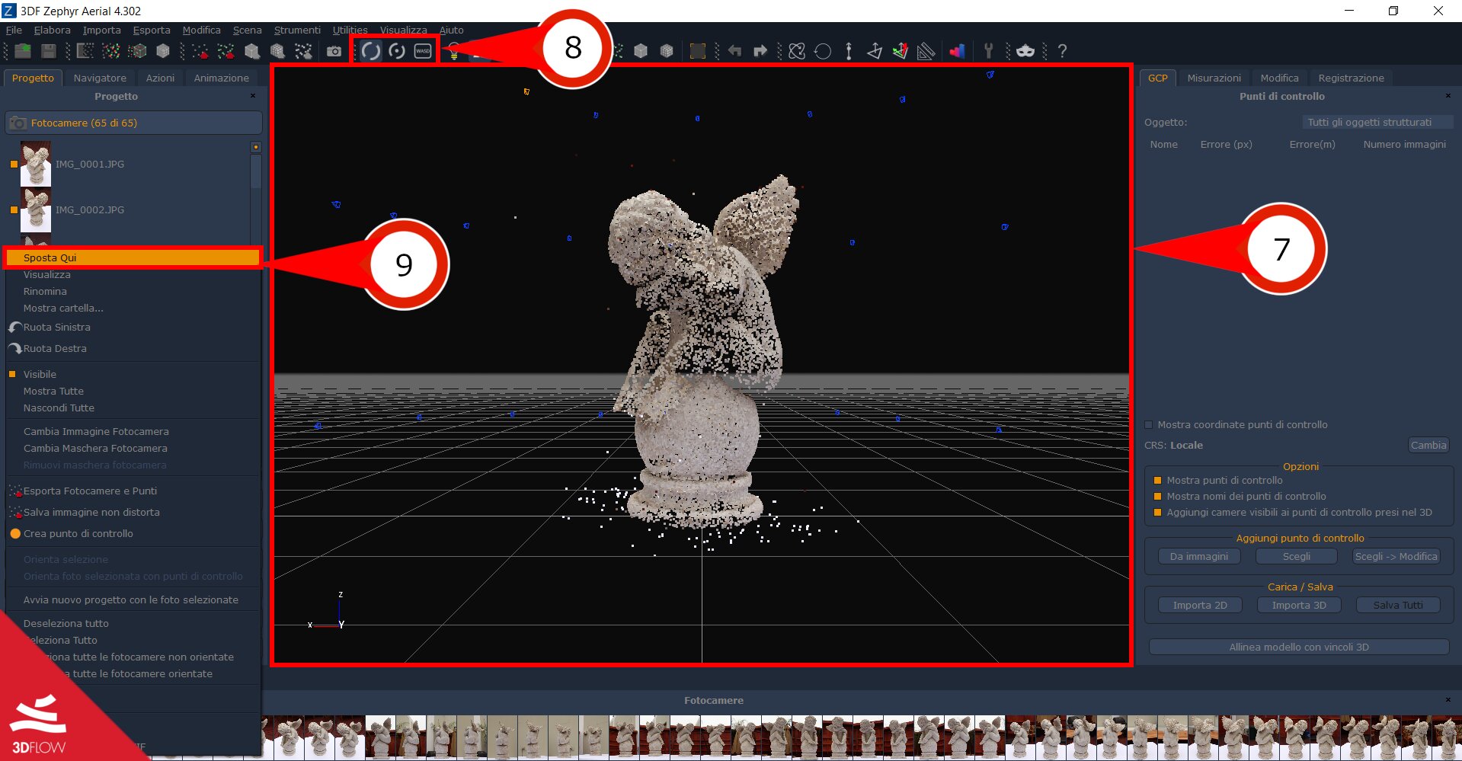The width and height of the screenshot is (1462, 761).
Task: Select the WASD navigation mode icon
Action: click(423, 51)
